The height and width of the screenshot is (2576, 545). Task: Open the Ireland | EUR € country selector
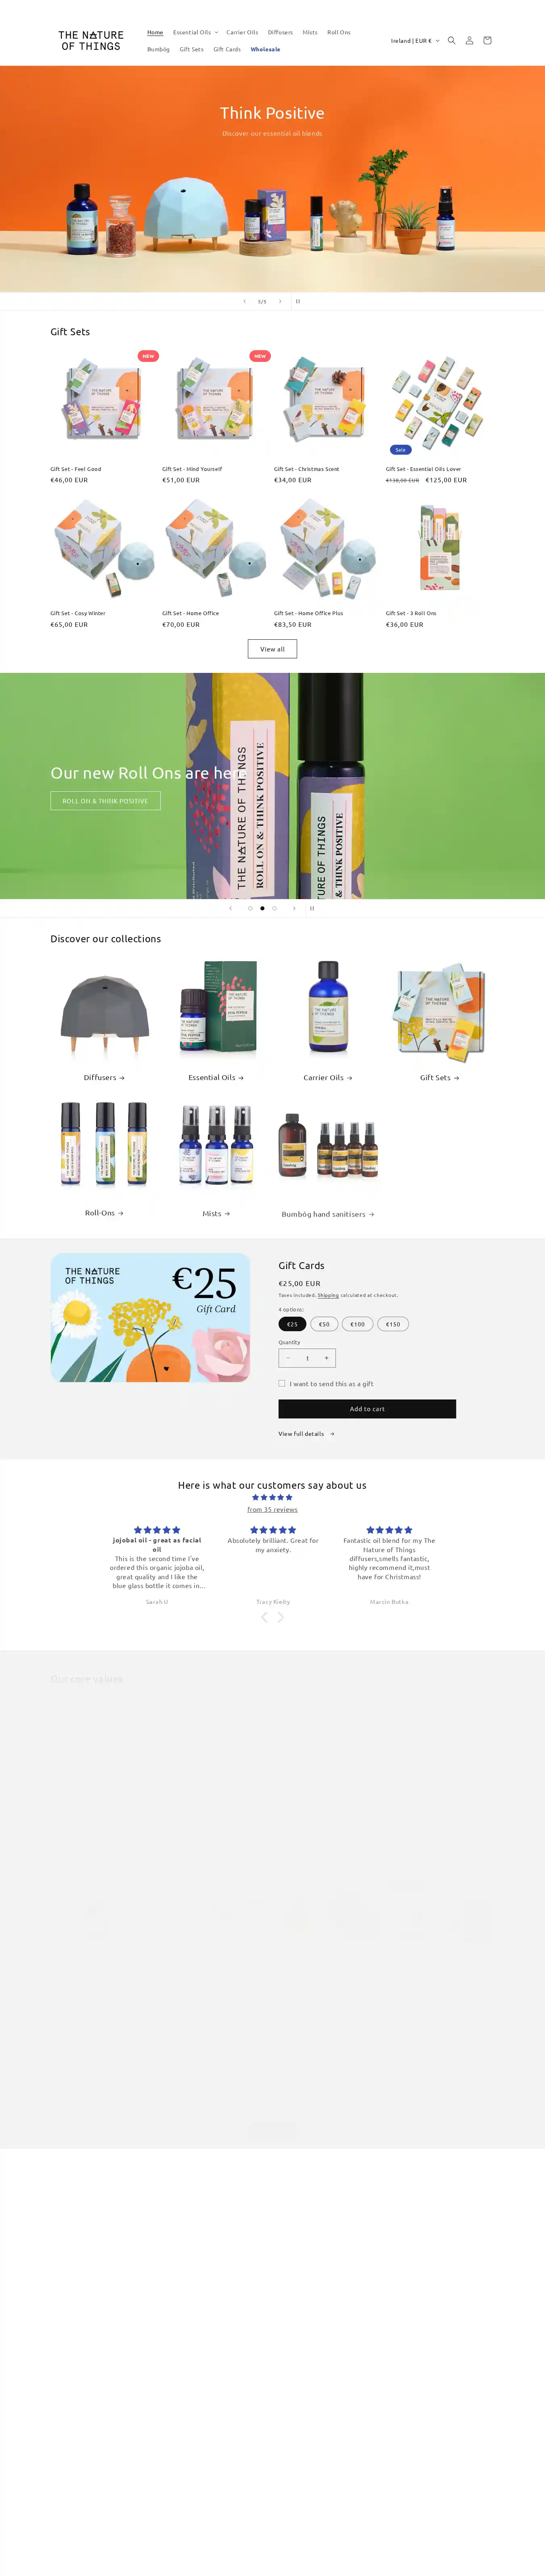point(415,41)
